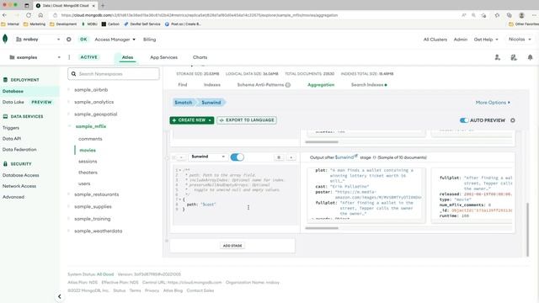Click the page vertical scrollbar
Screen dimensions: 539x303
click(x=528, y=230)
